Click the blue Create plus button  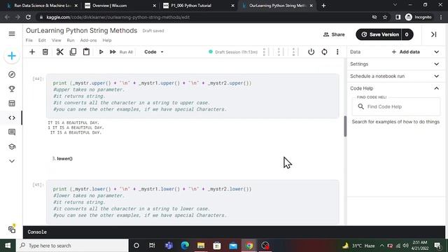click(x=12, y=56)
